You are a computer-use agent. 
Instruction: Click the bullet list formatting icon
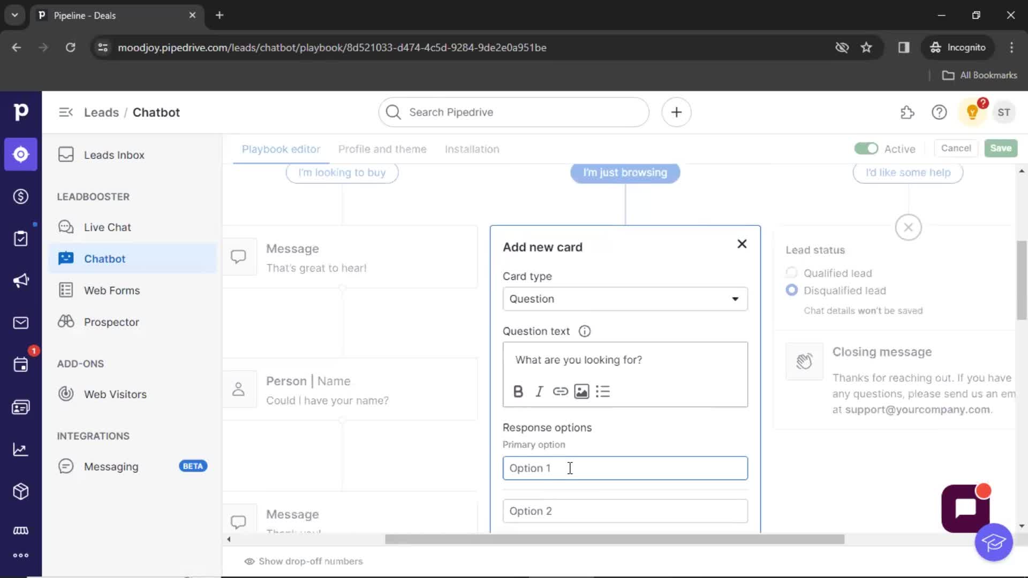pos(603,392)
